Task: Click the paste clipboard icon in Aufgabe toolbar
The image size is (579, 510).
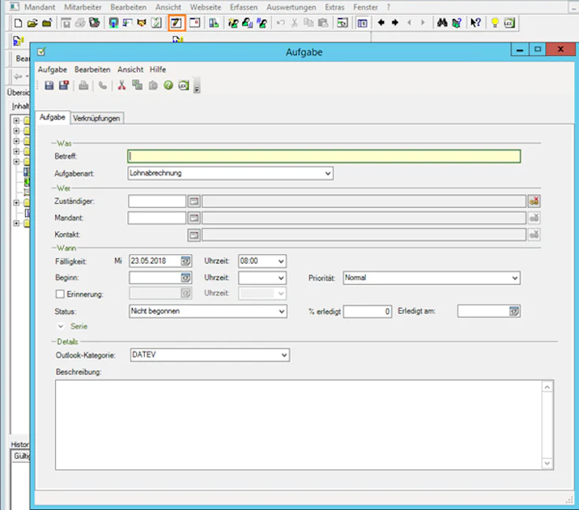Action: click(x=153, y=86)
